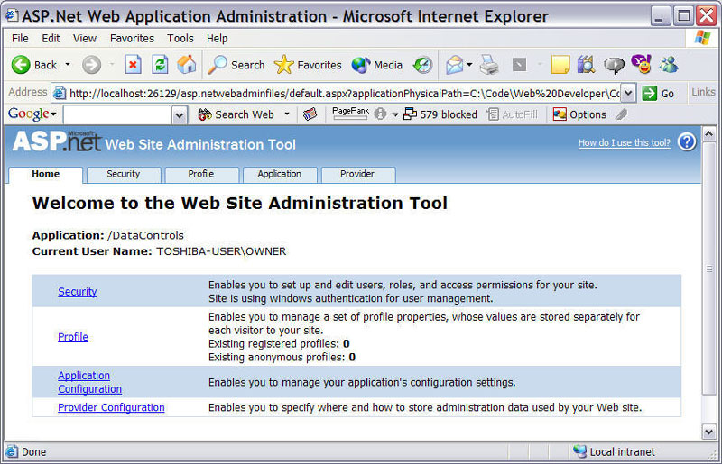
Task: Click in the address URL field
Action: pyautogui.click(x=336, y=94)
